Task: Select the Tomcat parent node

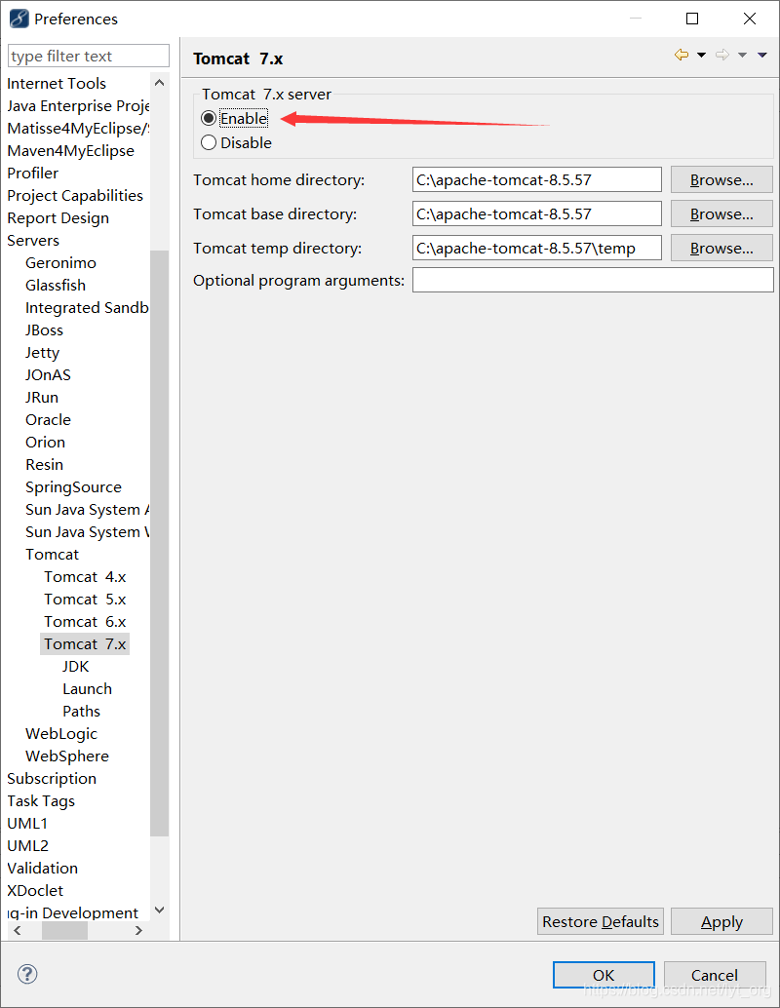Action: (x=52, y=555)
